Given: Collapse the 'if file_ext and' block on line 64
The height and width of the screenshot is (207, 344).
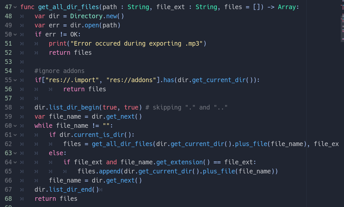Looking at the screenshot, I should [x=15, y=162].
